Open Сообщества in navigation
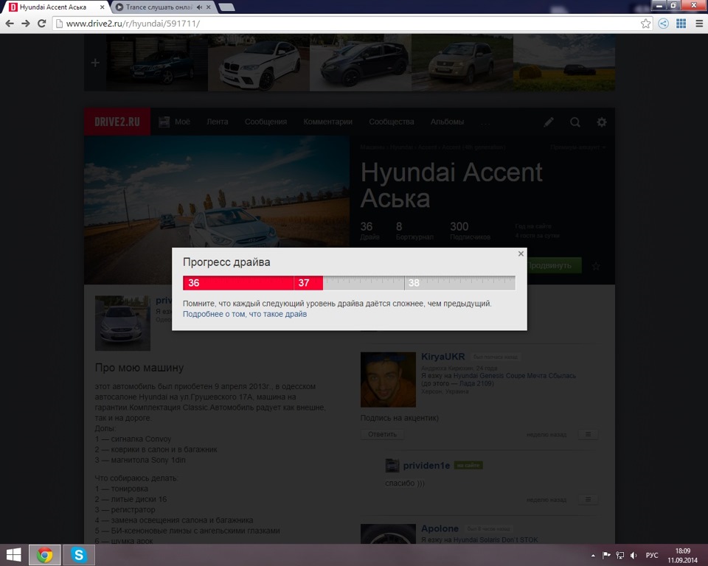Viewport: 708px width, 566px height. [x=391, y=122]
